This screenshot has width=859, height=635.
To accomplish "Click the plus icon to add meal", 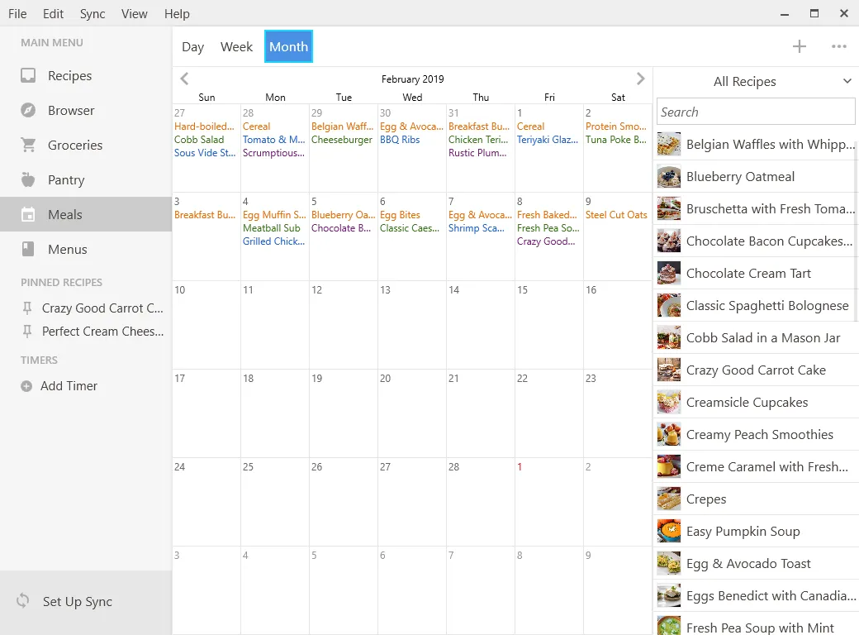I will point(799,47).
